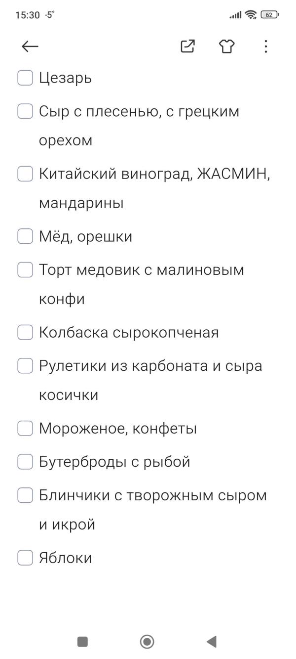
Task: Tick the Колбаска сырокопченая checkbox
Action: pyautogui.click(x=25, y=332)
